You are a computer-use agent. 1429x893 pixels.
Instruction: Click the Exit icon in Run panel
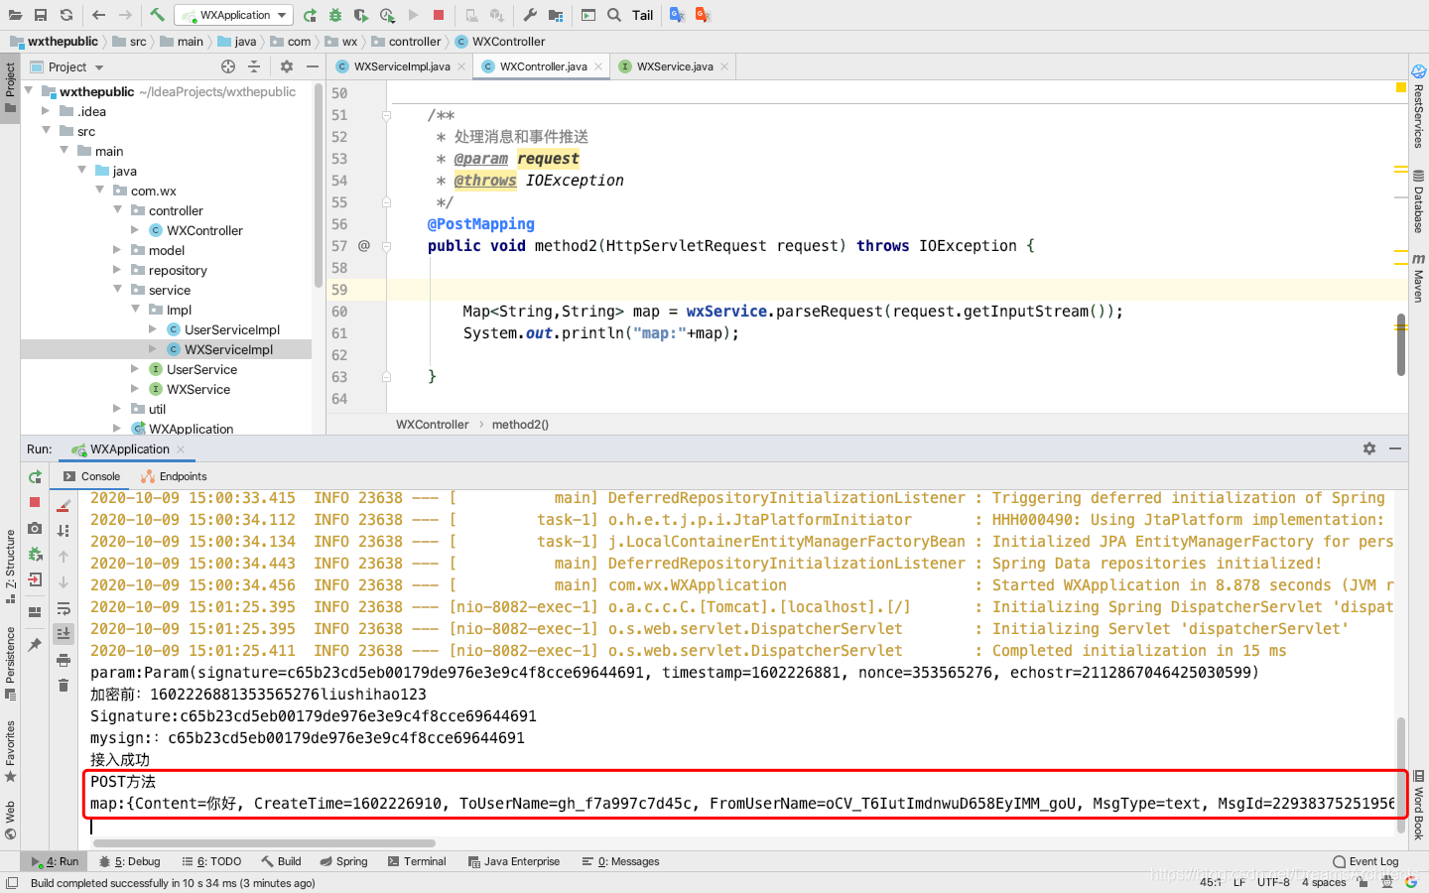coord(35,580)
